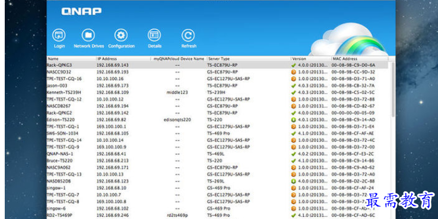Click IP address 169.100.100.1
This screenshot has height=219, width=438.
pyautogui.click(x=111, y=126)
